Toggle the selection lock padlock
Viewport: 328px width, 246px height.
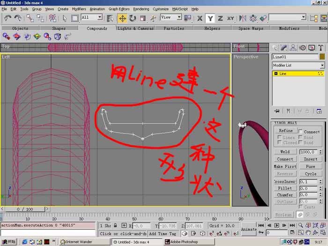pos(115,225)
